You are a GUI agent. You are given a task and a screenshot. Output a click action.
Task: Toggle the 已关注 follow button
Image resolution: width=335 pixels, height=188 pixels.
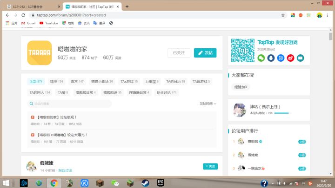(179, 52)
